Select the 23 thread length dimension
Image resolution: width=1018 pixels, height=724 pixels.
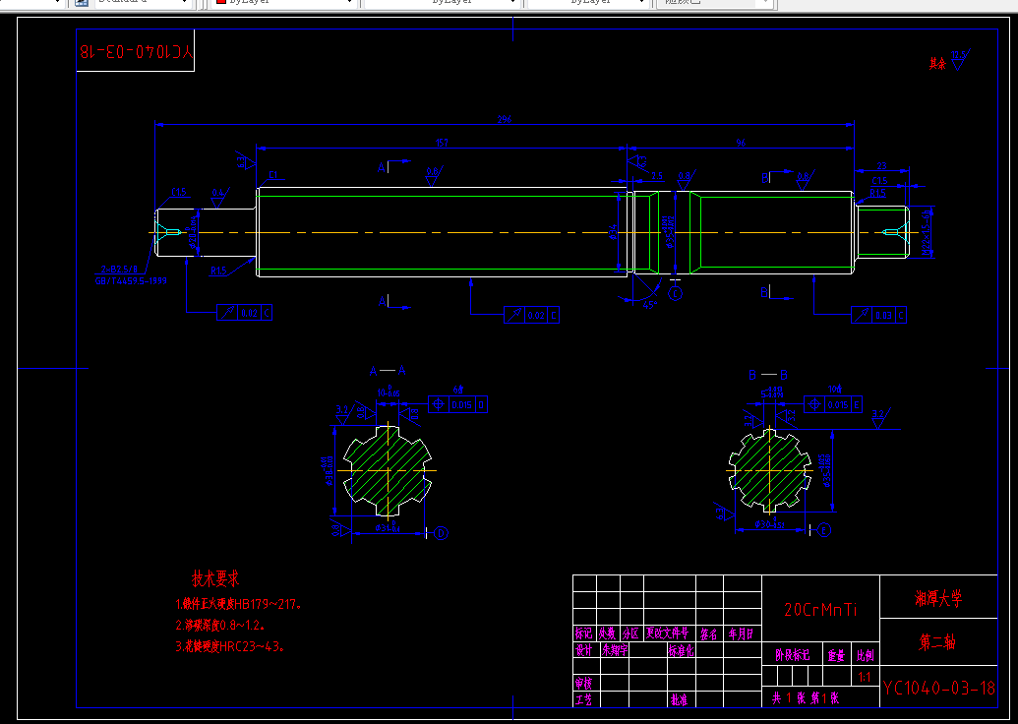point(881,166)
